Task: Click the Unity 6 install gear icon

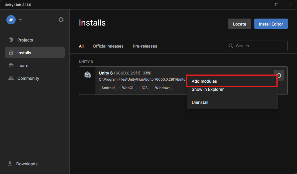Action: [279, 75]
